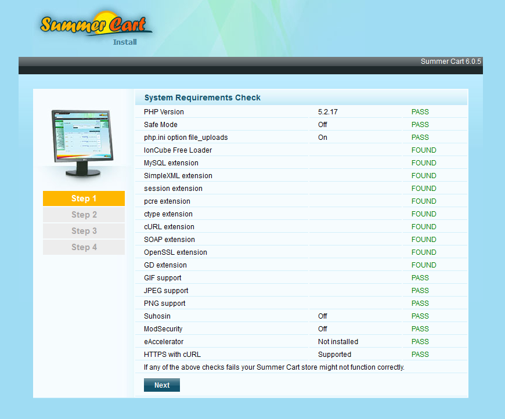Click 'Supported' value for HTTPS with cURL
This screenshot has width=505, height=419.
pos(334,355)
